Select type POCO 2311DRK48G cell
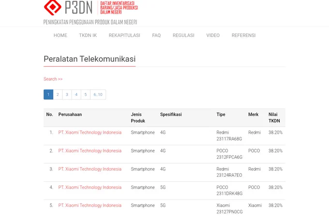 coord(229,190)
